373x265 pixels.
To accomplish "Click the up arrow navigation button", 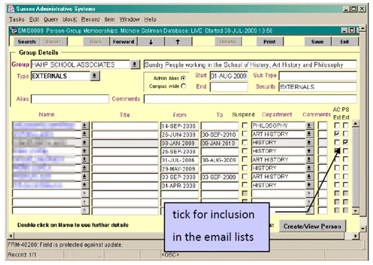I will tap(178, 41).
